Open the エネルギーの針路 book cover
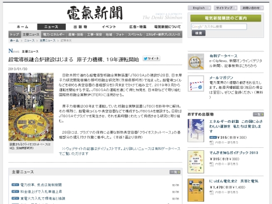272x204 pixels. click(x=196, y=130)
